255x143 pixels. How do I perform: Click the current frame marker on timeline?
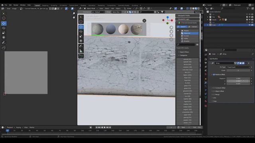(8, 131)
